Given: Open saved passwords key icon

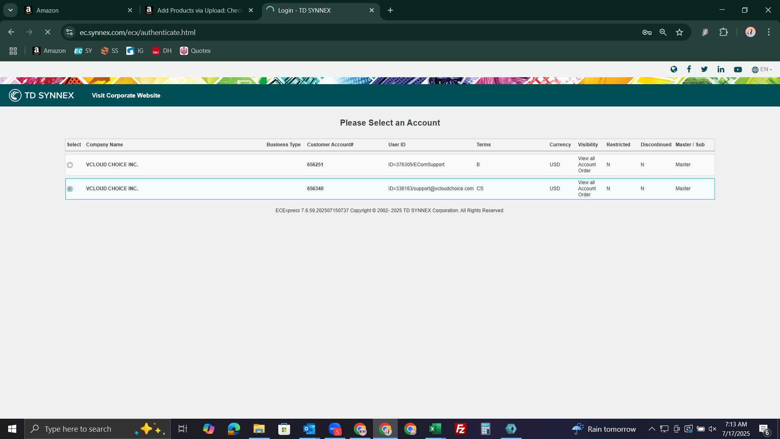Looking at the screenshot, I should (647, 33).
